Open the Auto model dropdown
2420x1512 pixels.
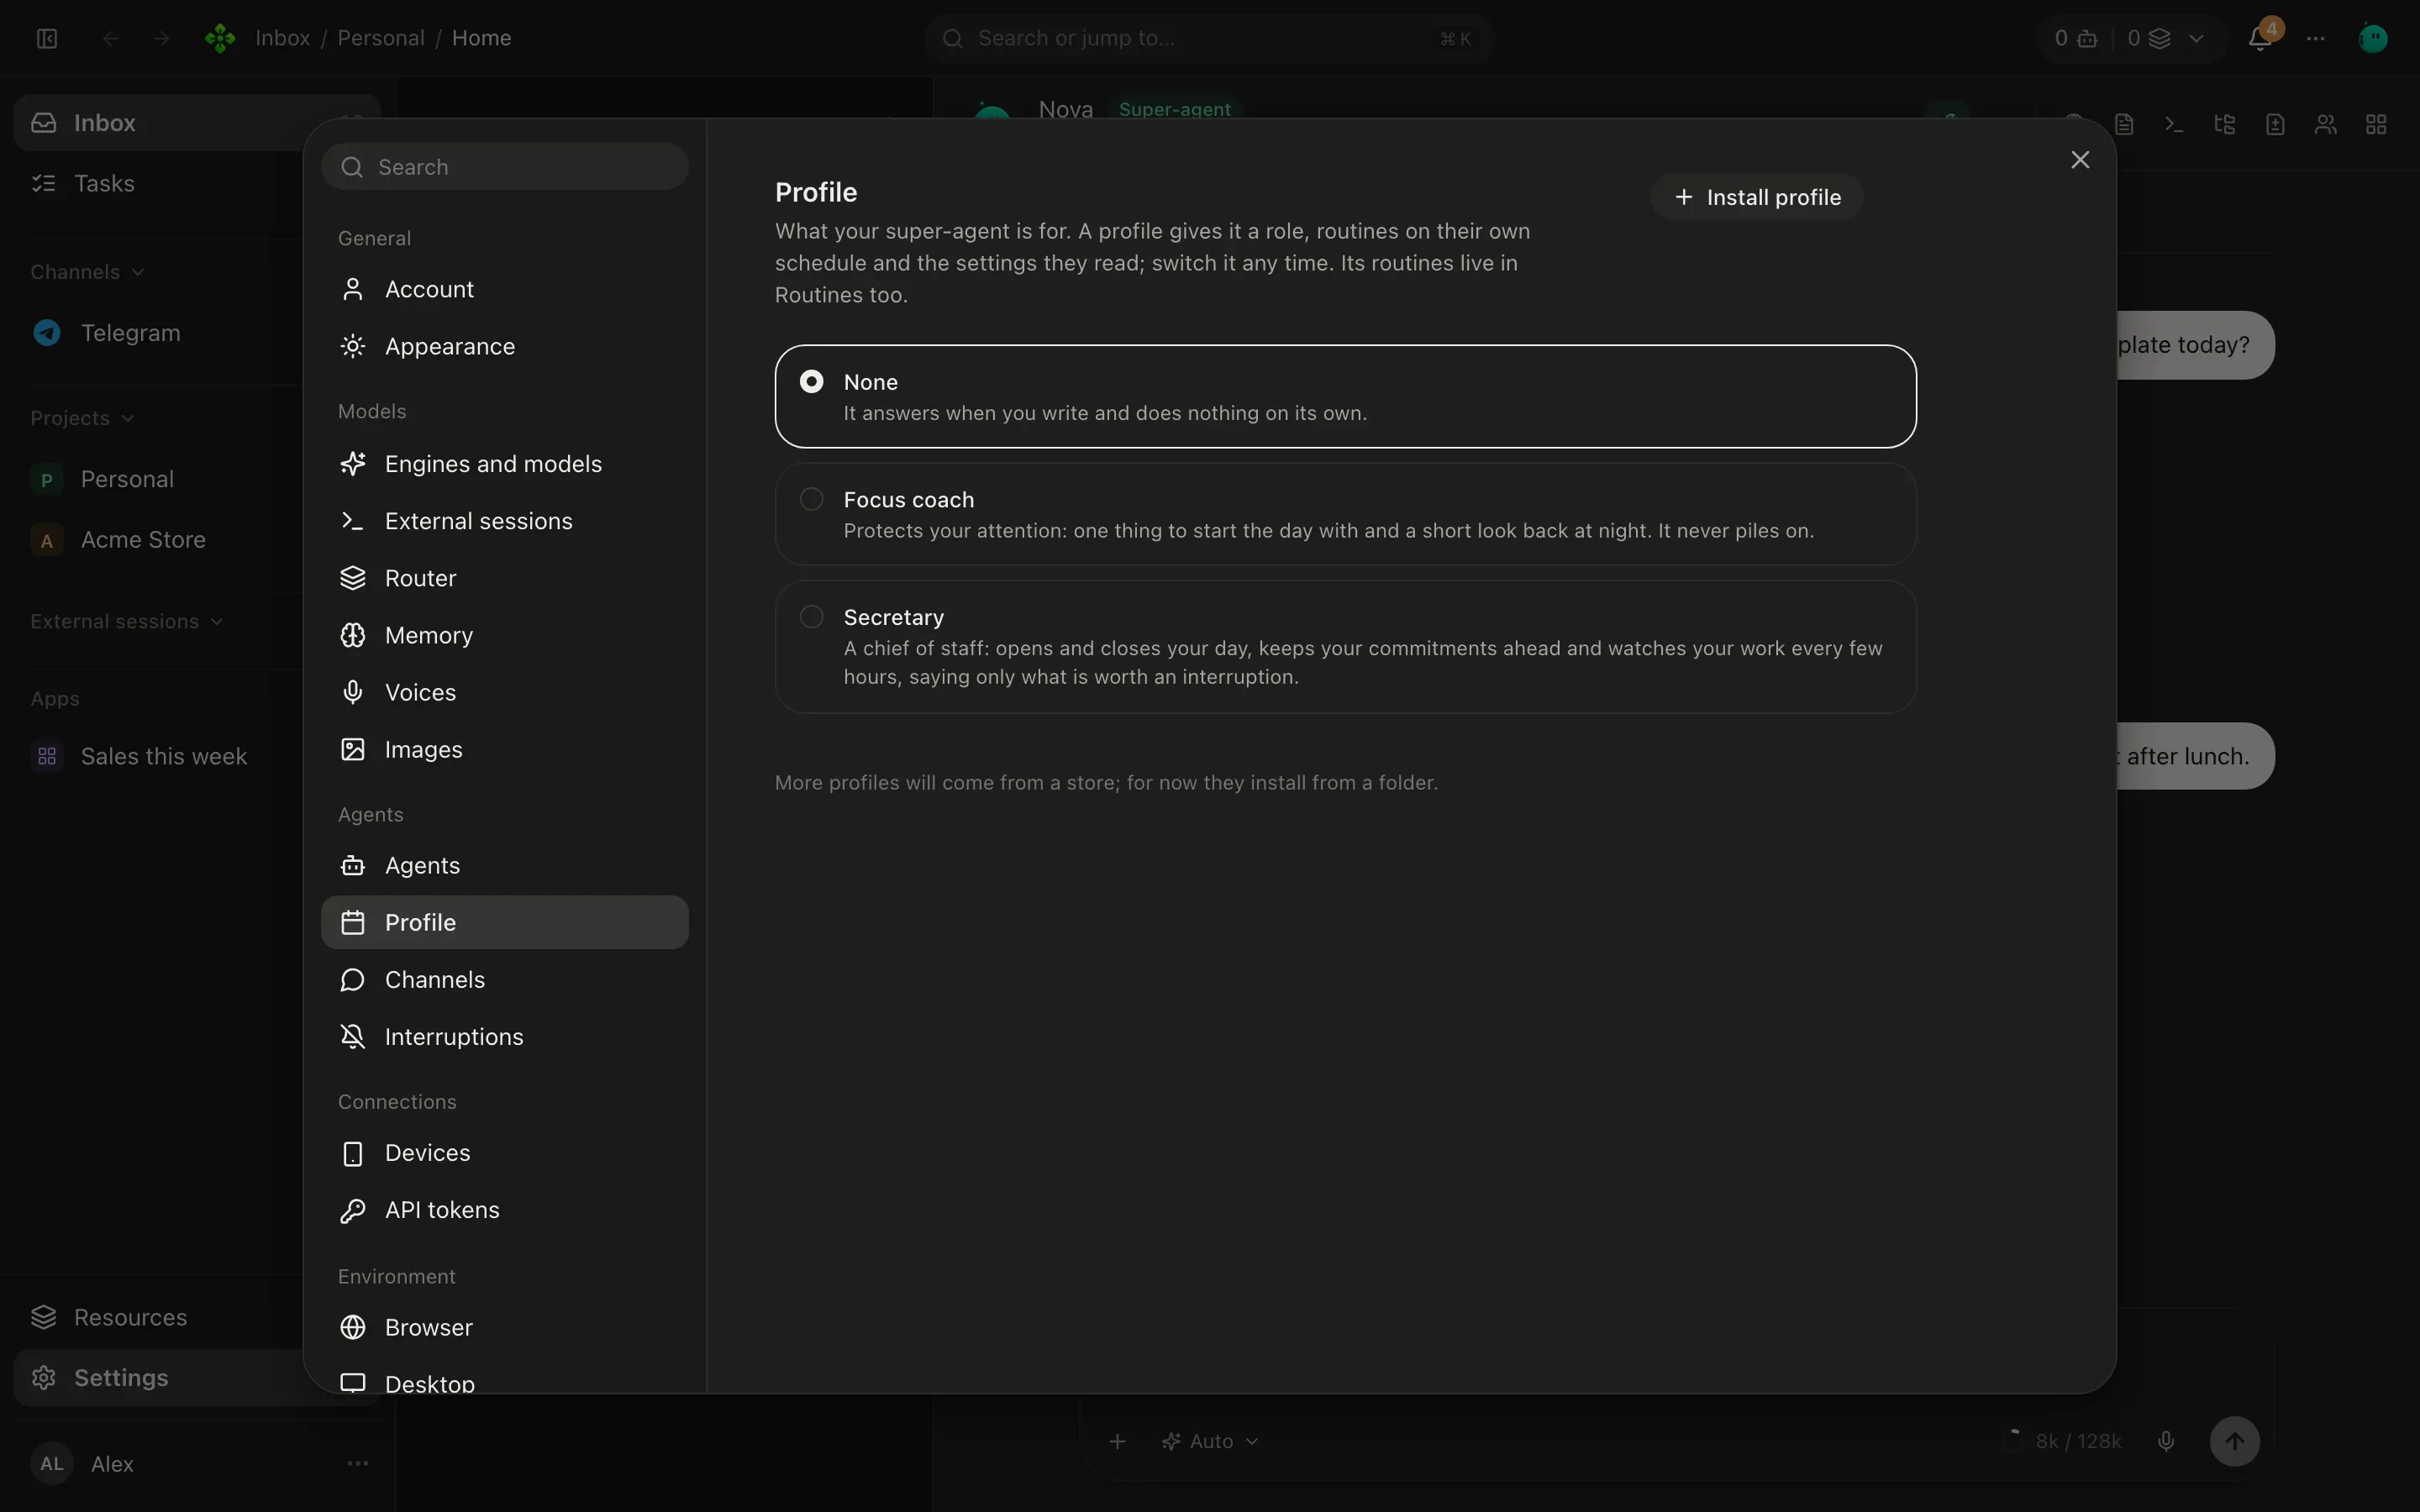(1209, 1441)
